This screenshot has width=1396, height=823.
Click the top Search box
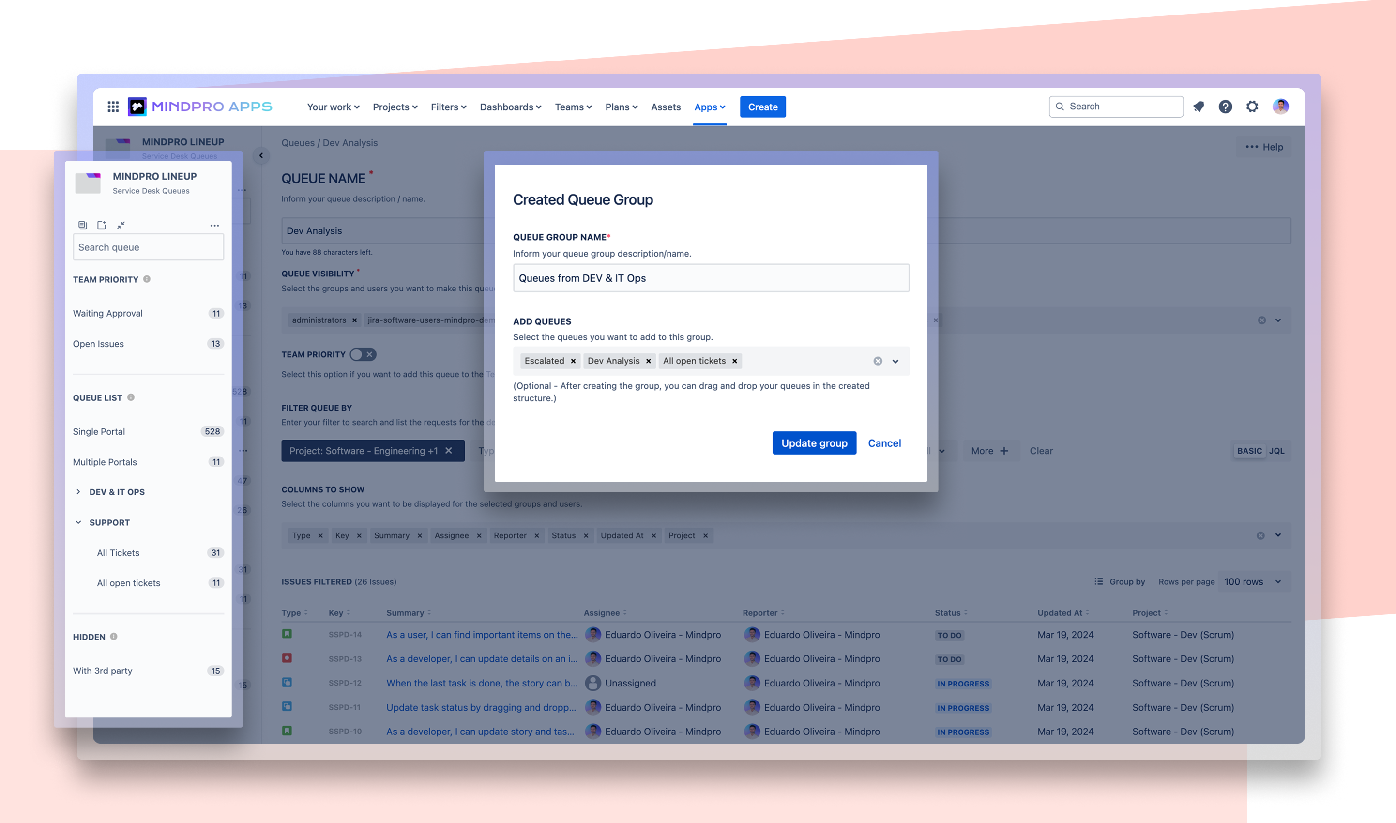1115,107
